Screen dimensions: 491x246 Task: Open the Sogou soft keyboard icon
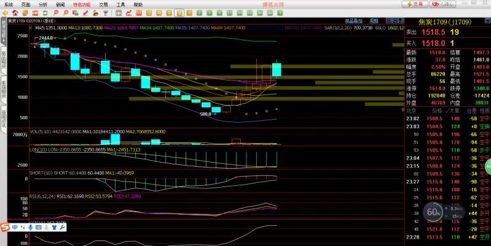coord(39,228)
